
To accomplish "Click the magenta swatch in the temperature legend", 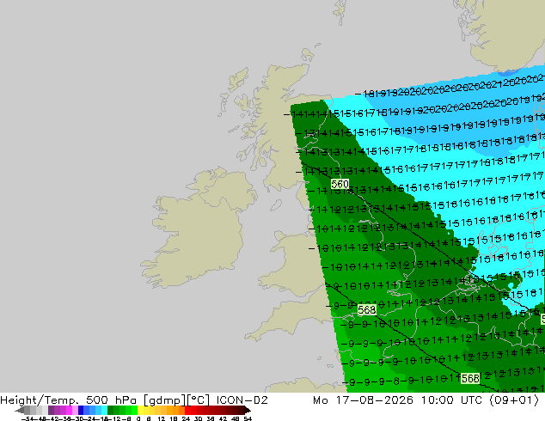I will pyautogui.click(x=69, y=410).
